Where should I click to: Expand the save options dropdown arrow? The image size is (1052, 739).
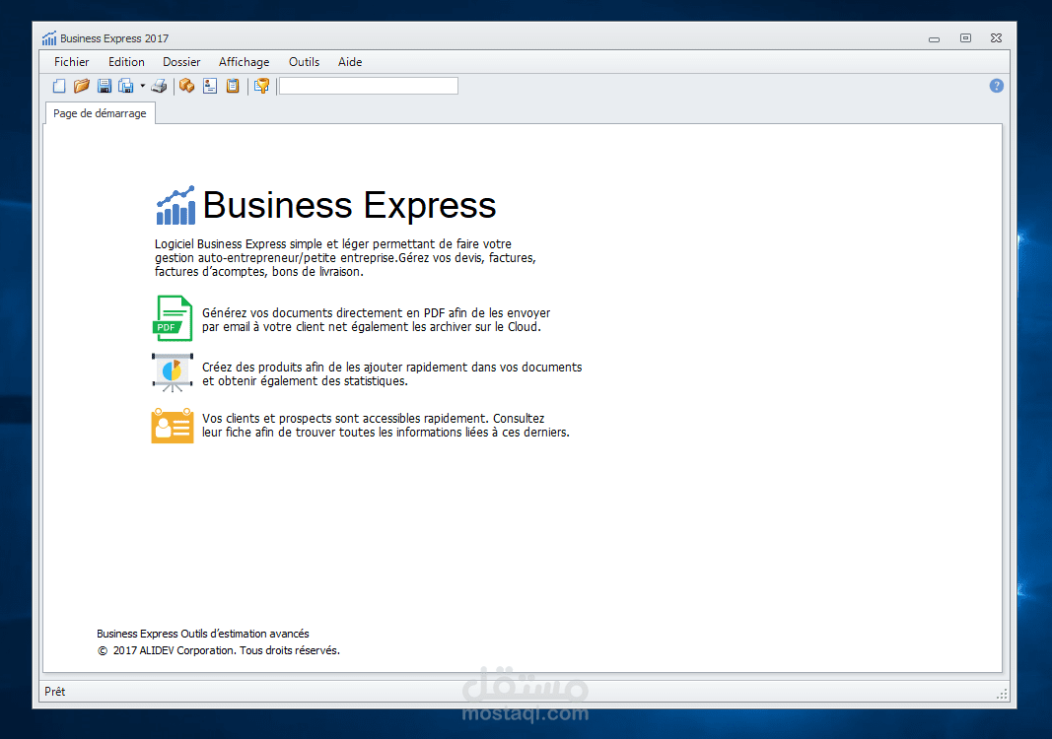pyautogui.click(x=142, y=86)
